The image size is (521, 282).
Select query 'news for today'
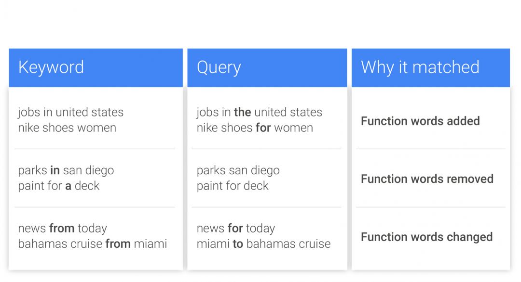235,229
